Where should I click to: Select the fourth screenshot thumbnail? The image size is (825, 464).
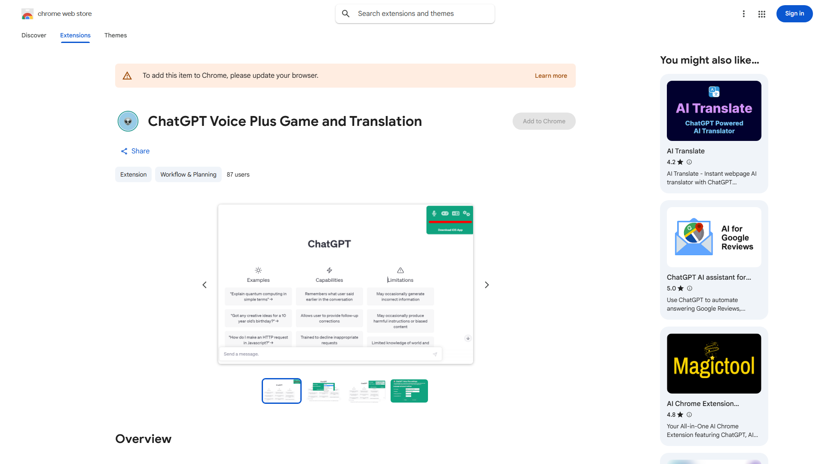tap(409, 391)
